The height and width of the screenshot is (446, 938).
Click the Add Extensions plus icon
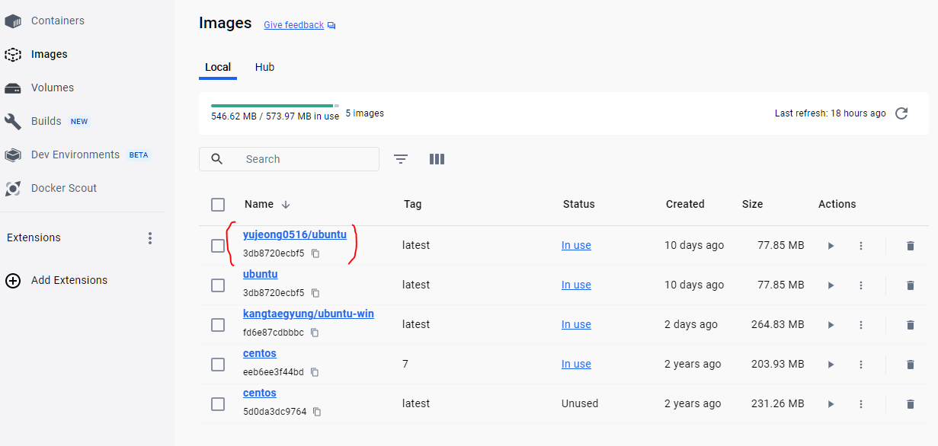13,281
